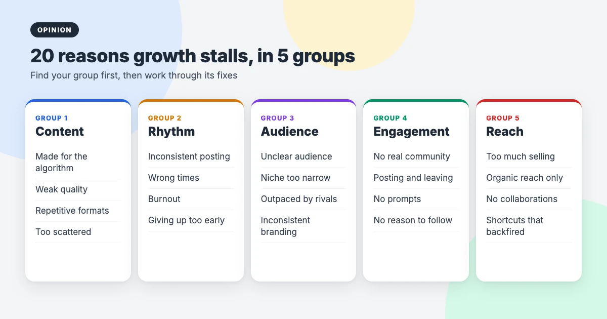Image resolution: width=607 pixels, height=319 pixels.
Task: Select 'Inconsistent posting' item
Action: (x=191, y=156)
